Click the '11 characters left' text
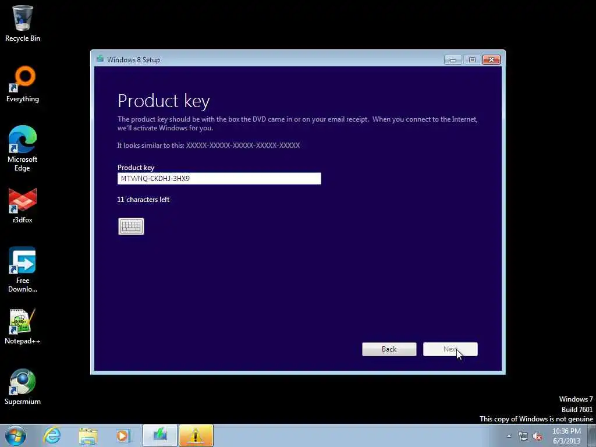The width and height of the screenshot is (596, 447). tap(143, 200)
